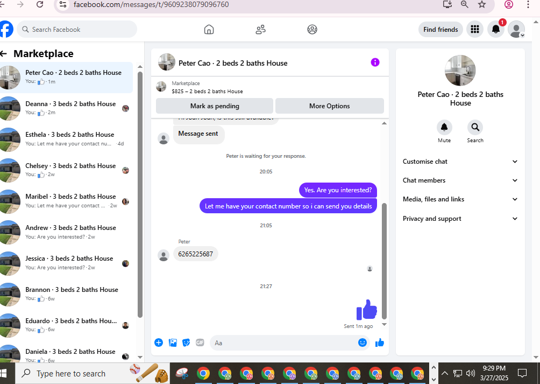View site information icon in address bar

tap(63, 4)
